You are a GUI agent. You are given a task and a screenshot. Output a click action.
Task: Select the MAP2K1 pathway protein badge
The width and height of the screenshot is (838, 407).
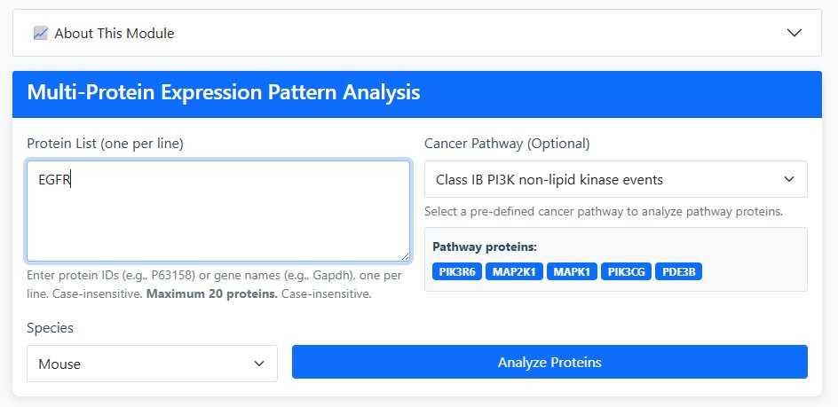coord(516,271)
